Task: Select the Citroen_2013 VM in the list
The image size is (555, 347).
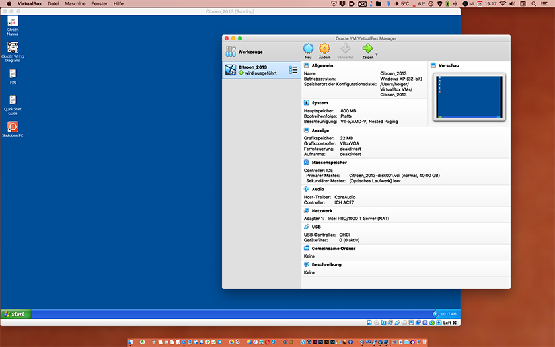Action: 262,70
